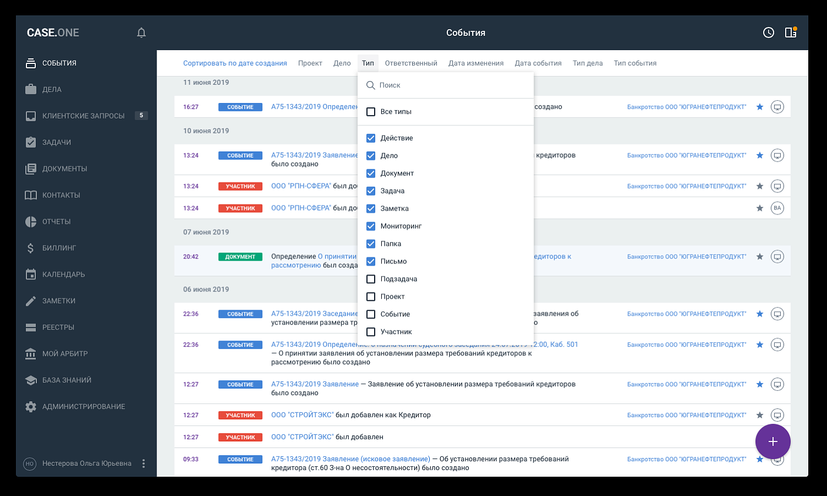Click the Поиск field in type dropdown
The image size is (827, 496).
pyautogui.click(x=446, y=85)
